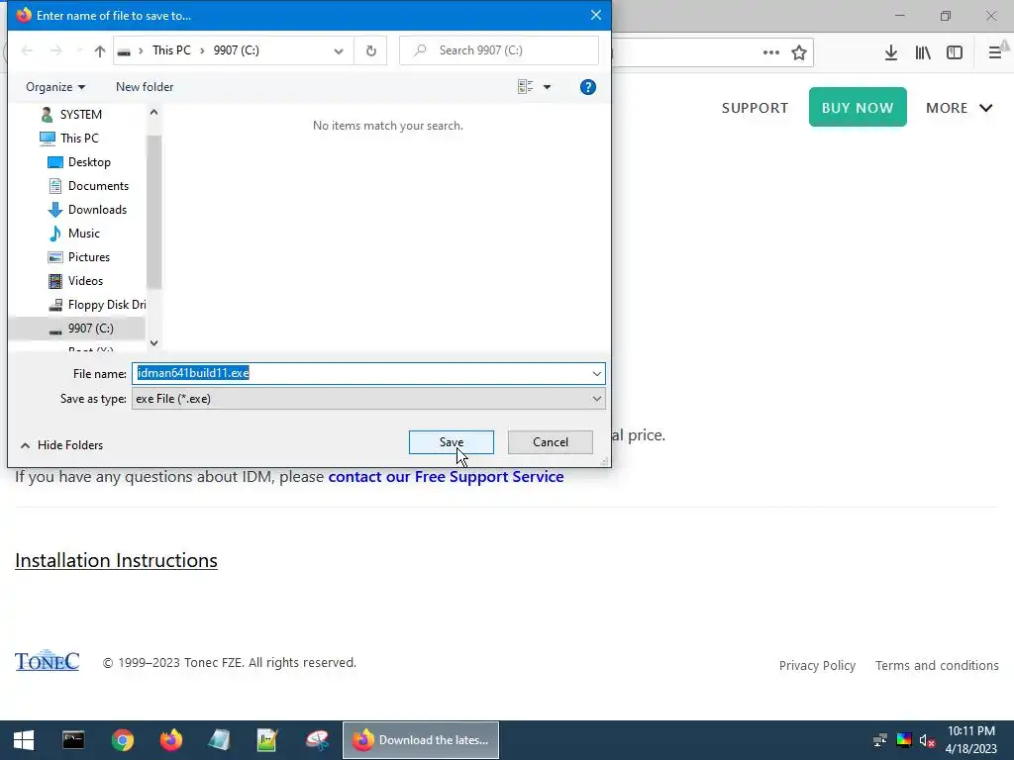
Task: Click the Search 9907 (C:) box
Action: (x=499, y=50)
